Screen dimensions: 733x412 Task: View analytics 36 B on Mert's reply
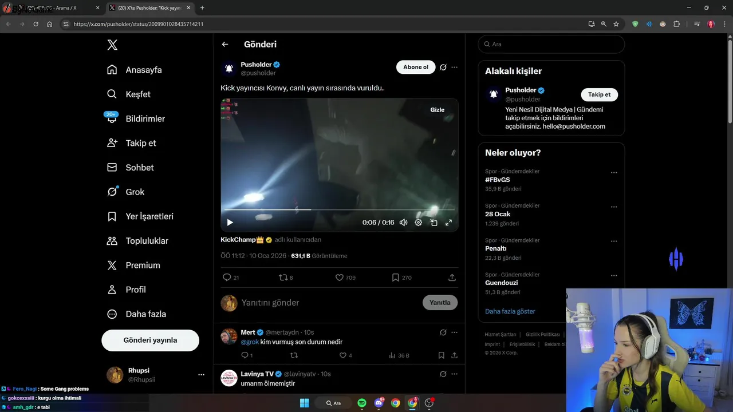pos(399,355)
